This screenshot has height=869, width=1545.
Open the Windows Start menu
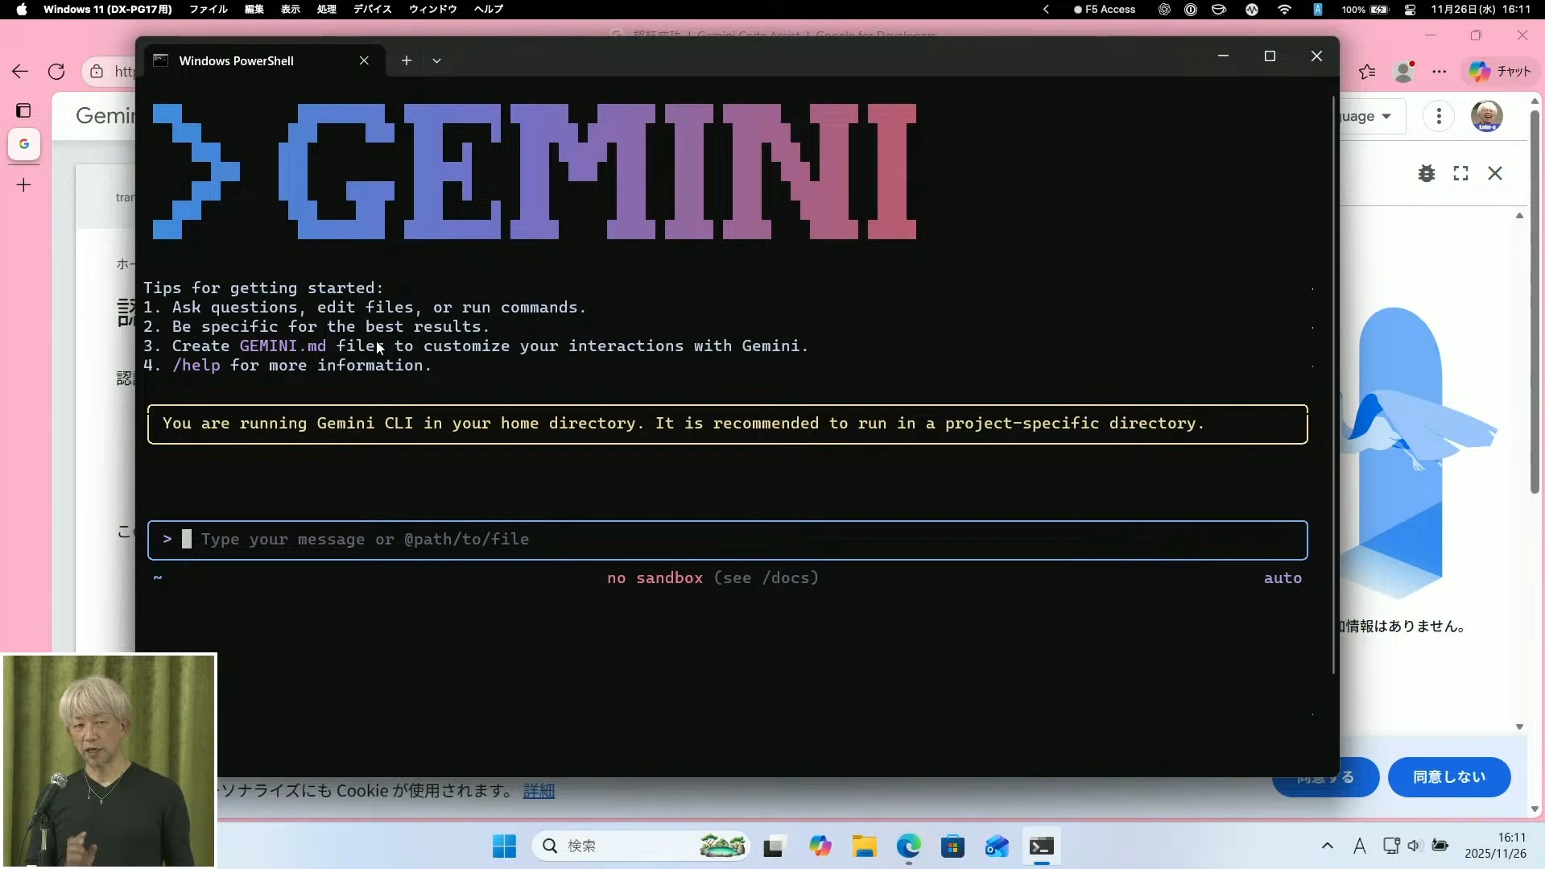[x=505, y=846]
